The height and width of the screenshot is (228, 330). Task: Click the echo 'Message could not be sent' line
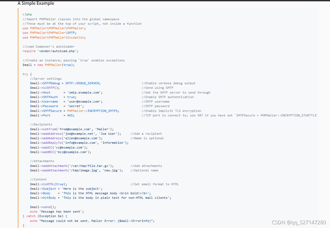point(92,221)
